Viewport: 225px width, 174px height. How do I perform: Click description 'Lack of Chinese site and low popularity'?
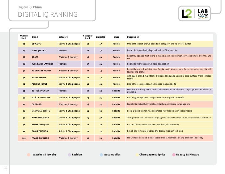click(x=153, y=125)
